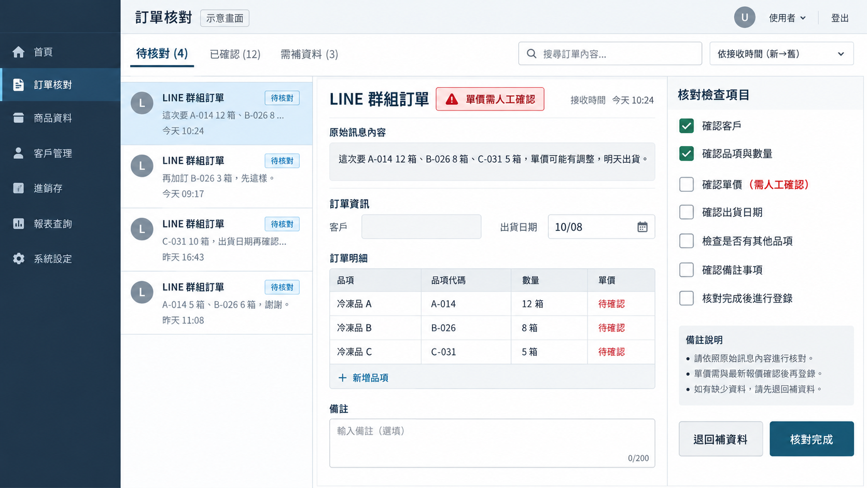This screenshot has height=488, width=867.
Task: Click the 報表查詢 chart icon
Action: pyautogui.click(x=19, y=224)
